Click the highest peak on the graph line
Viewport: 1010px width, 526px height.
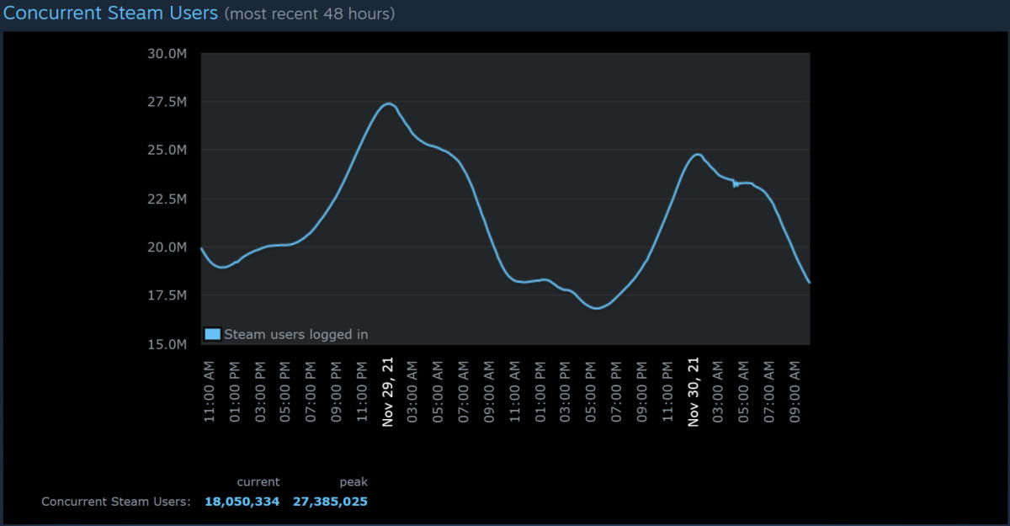(x=388, y=104)
